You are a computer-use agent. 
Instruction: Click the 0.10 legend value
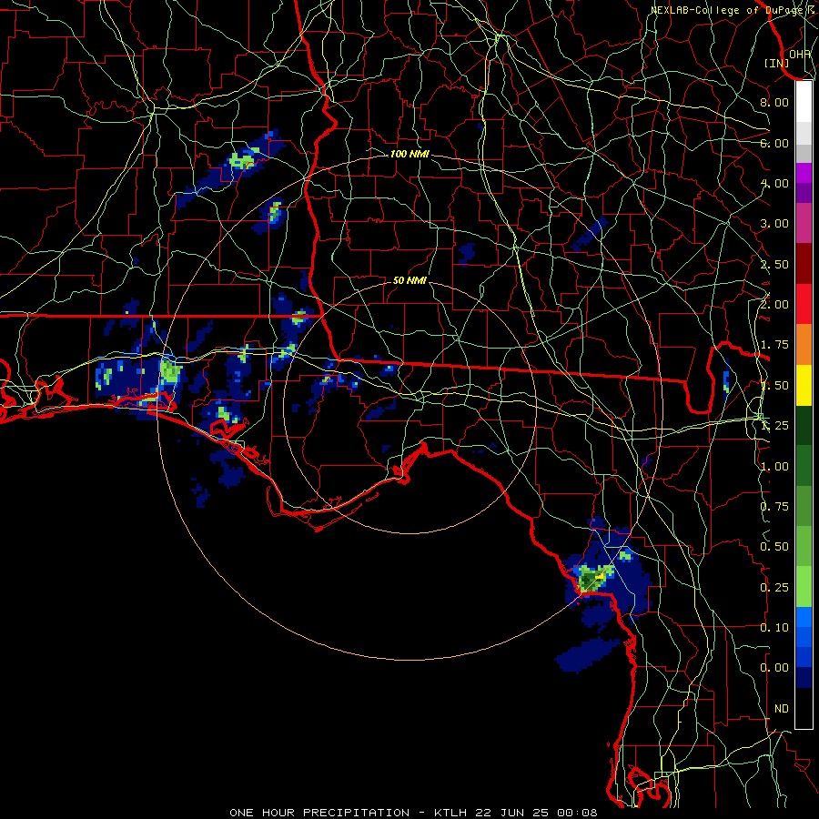pos(774,628)
